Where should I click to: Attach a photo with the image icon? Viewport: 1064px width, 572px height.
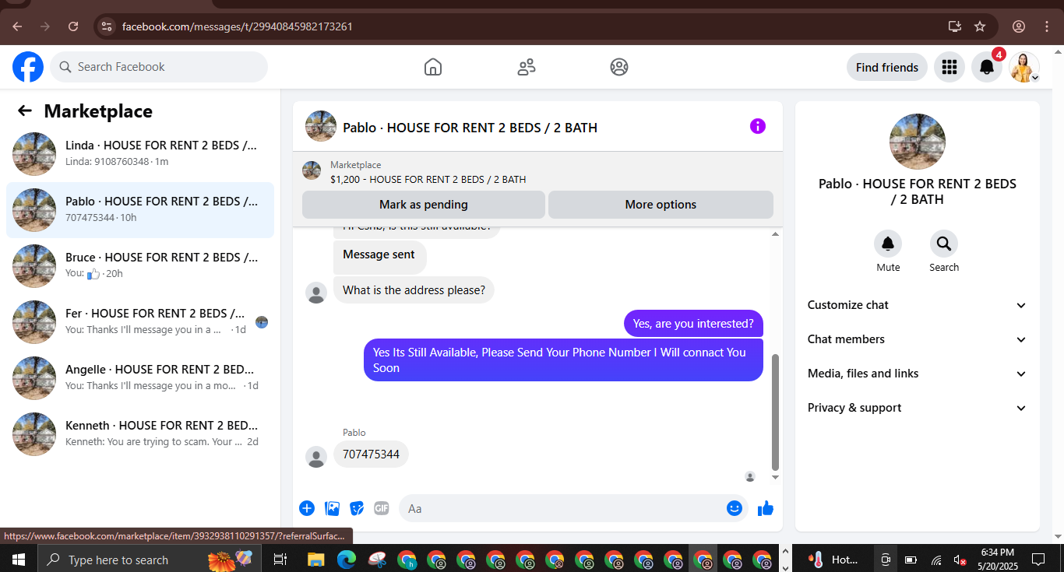[x=333, y=508]
